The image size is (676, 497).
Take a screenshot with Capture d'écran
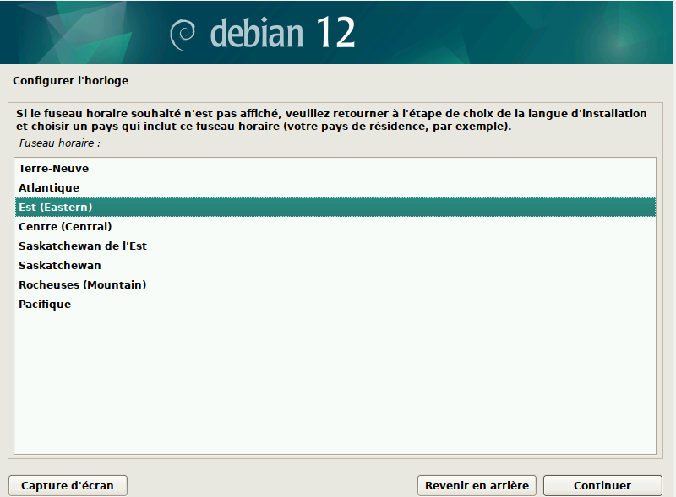pos(68,485)
